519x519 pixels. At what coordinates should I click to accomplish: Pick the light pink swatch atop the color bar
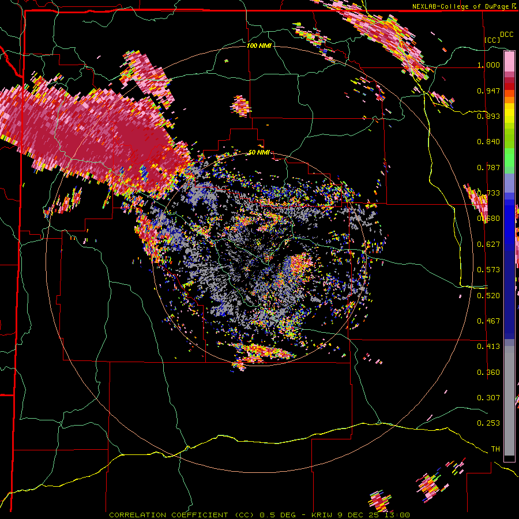509,61
